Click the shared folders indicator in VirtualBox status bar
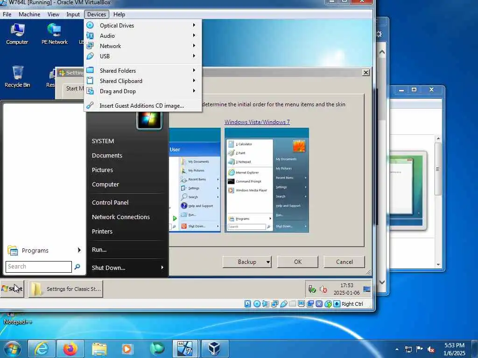This screenshot has height=358, width=478. 292,304
